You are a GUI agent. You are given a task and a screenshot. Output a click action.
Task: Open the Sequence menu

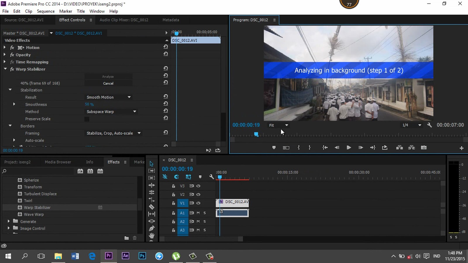pyautogui.click(x=46, y=11)
